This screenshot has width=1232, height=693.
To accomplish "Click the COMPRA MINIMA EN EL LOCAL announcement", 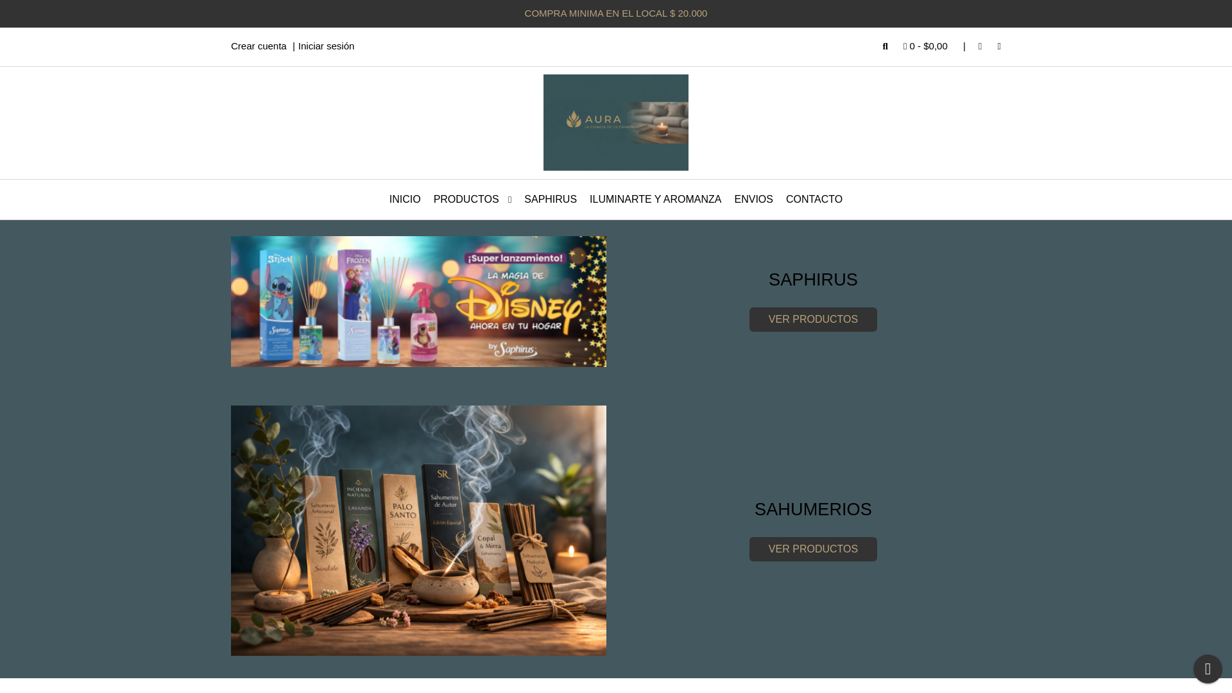I will click(616, 13).
